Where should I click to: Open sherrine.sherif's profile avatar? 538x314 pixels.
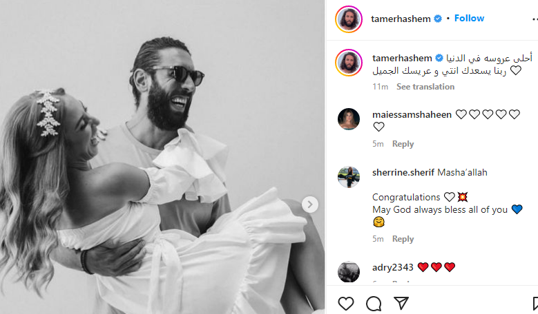click(349, 177)
